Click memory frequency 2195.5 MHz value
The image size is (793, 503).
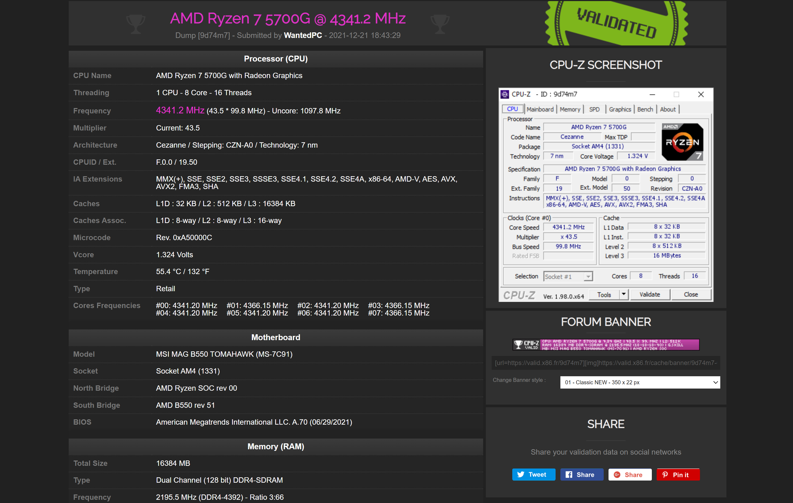coord(220,497)
